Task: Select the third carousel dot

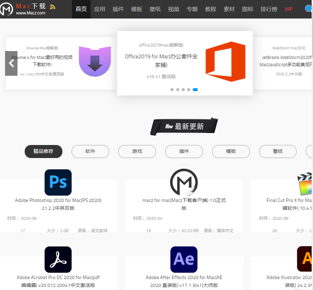Action: tap(183, 89)
